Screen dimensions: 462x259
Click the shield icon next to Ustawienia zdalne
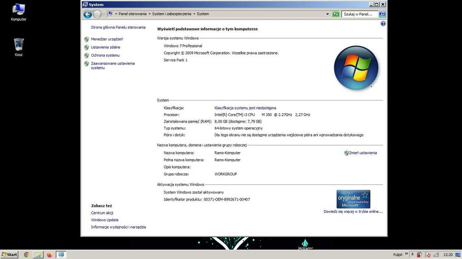click(x=87, y=47)
